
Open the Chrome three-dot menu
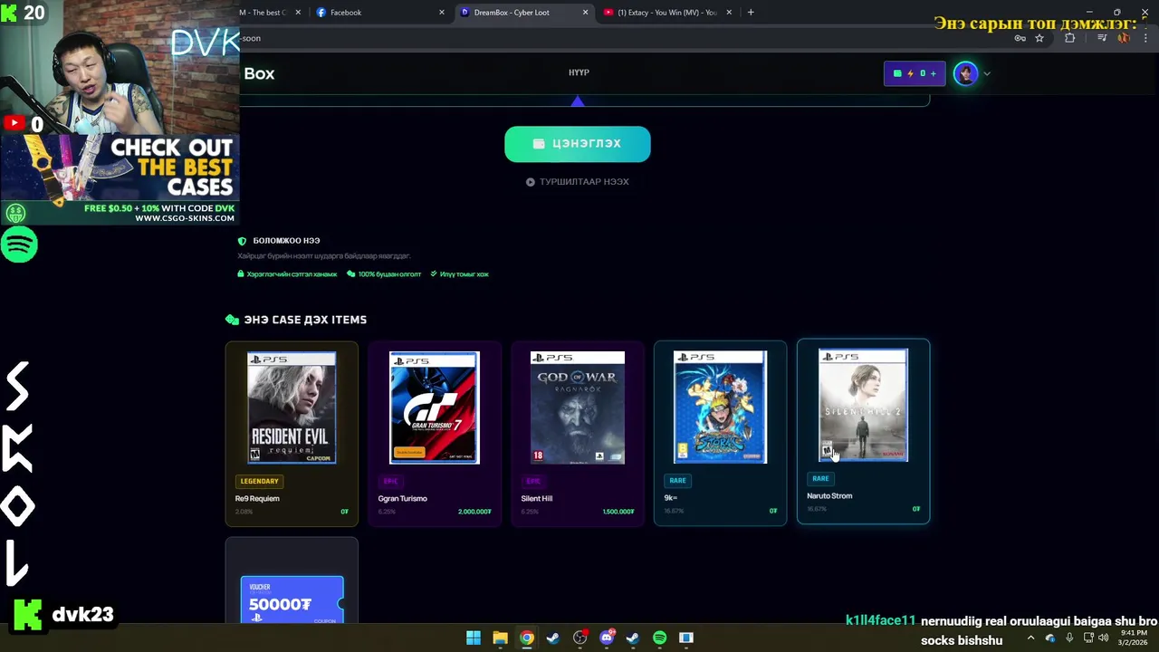tap(1145, 38)
